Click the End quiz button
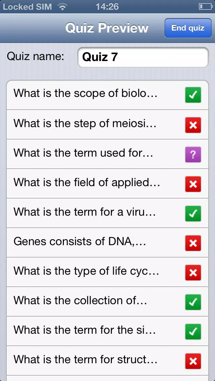The height and width of the screenshot is (381, 215). coord(188,28)
